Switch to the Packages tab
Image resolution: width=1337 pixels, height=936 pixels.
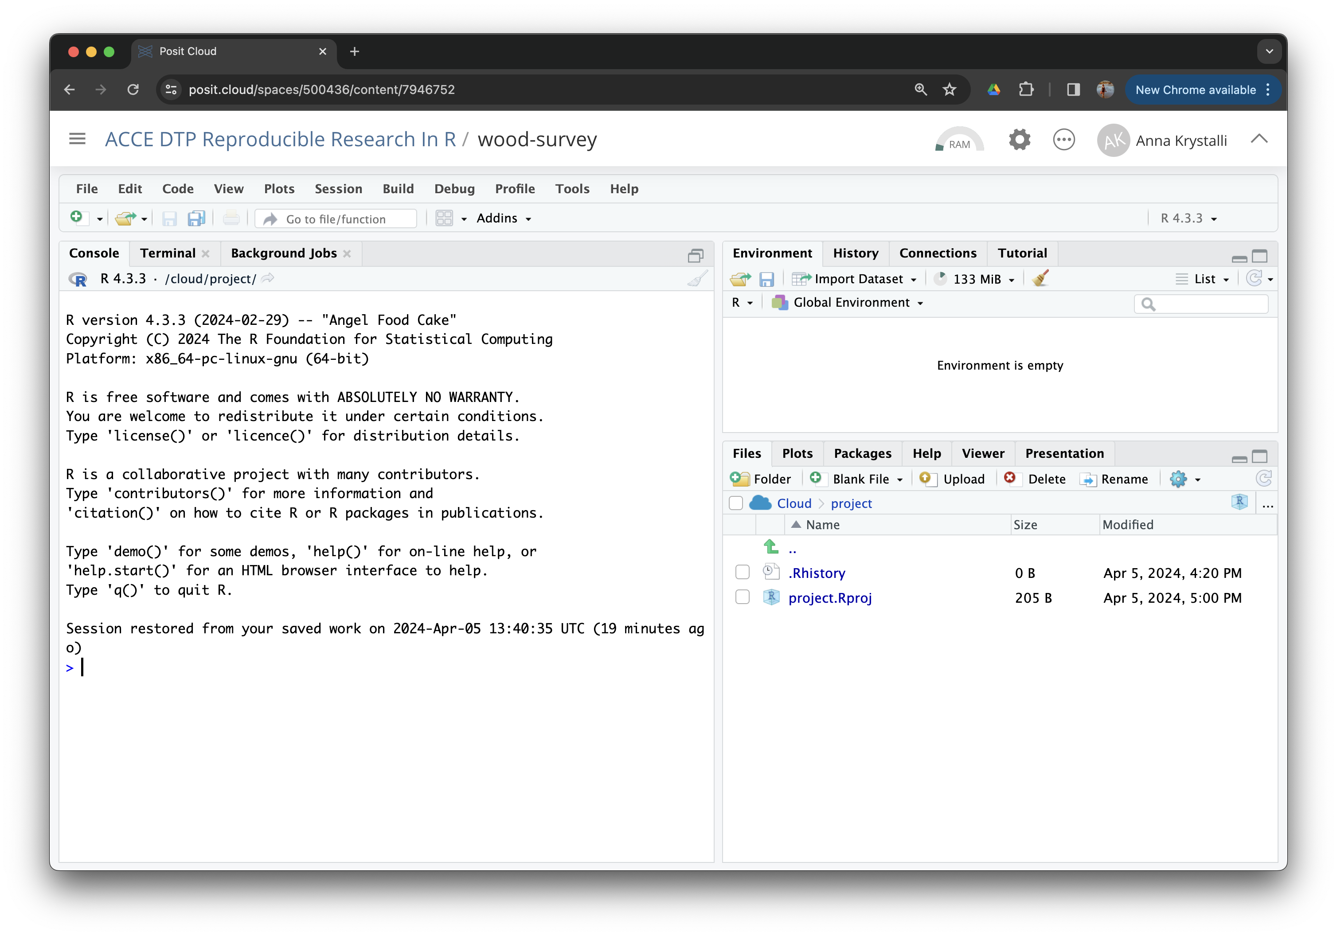[x=862, y=453]
